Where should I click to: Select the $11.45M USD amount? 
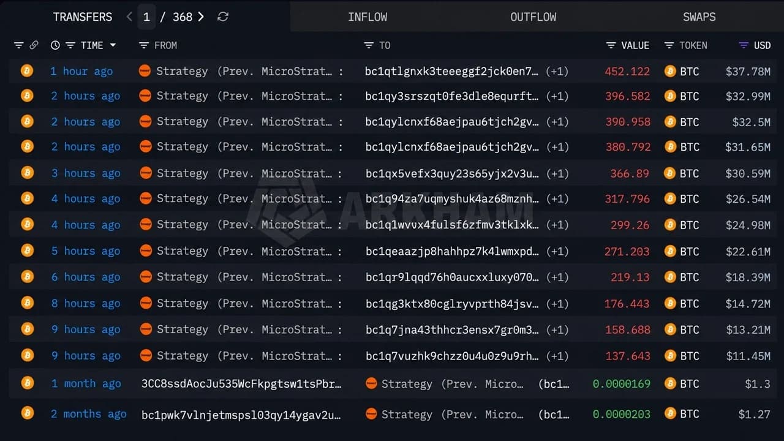click(x=748, y=356)
